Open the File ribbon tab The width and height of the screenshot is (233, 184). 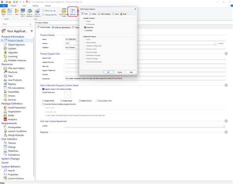(x=4, y=6)
